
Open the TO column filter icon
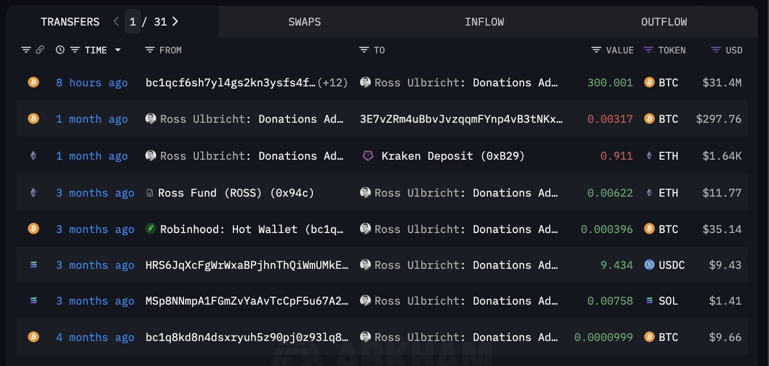click(364, 50)
